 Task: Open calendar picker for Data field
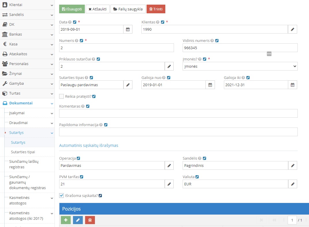click(x=128, y=29)
